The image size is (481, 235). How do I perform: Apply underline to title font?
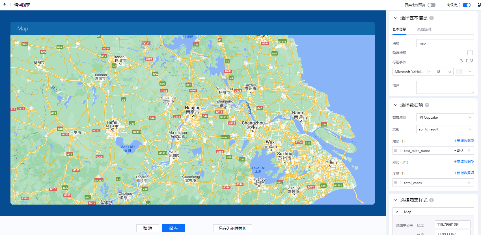pos(472,61)
